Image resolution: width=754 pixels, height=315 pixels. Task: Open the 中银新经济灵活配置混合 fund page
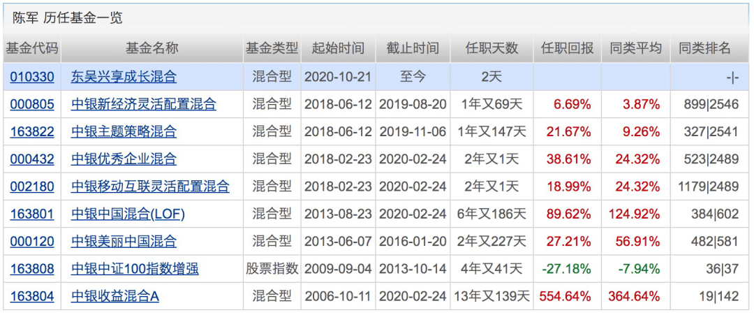(x=144, y=104)
